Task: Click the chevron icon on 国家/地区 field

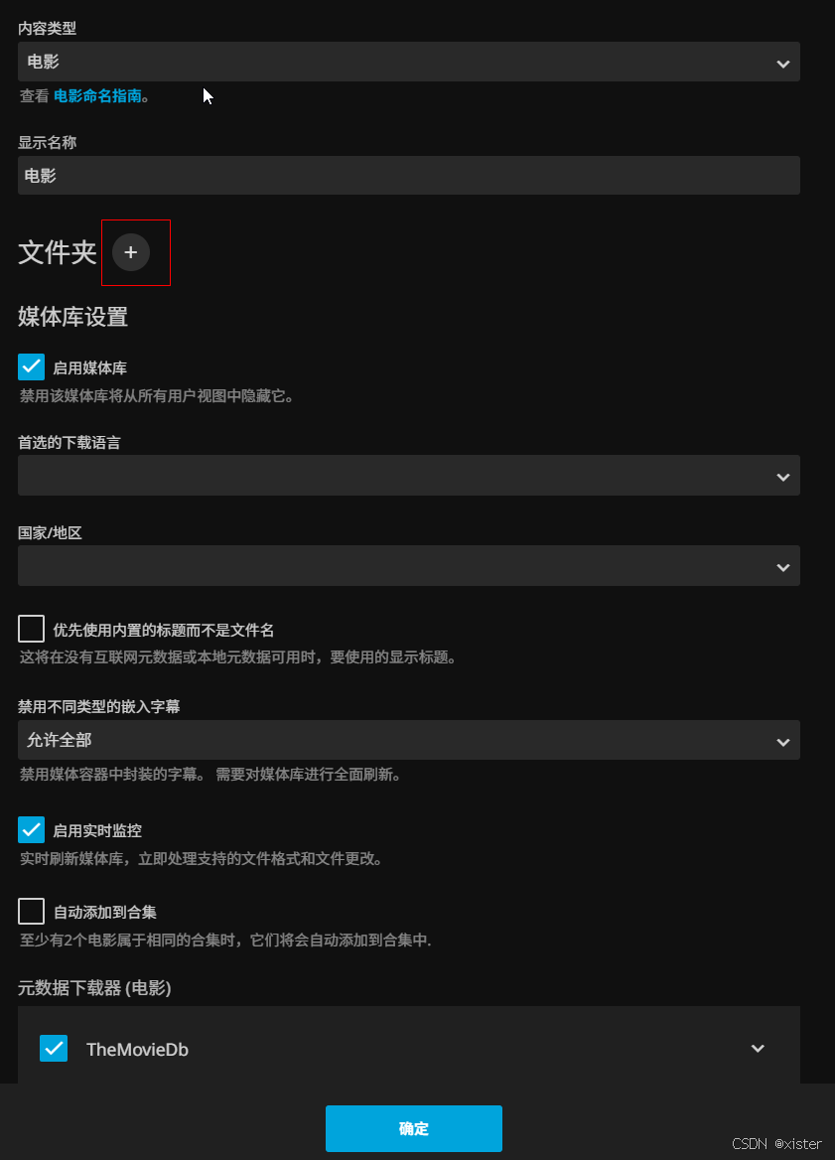Action: pos(783,567)
